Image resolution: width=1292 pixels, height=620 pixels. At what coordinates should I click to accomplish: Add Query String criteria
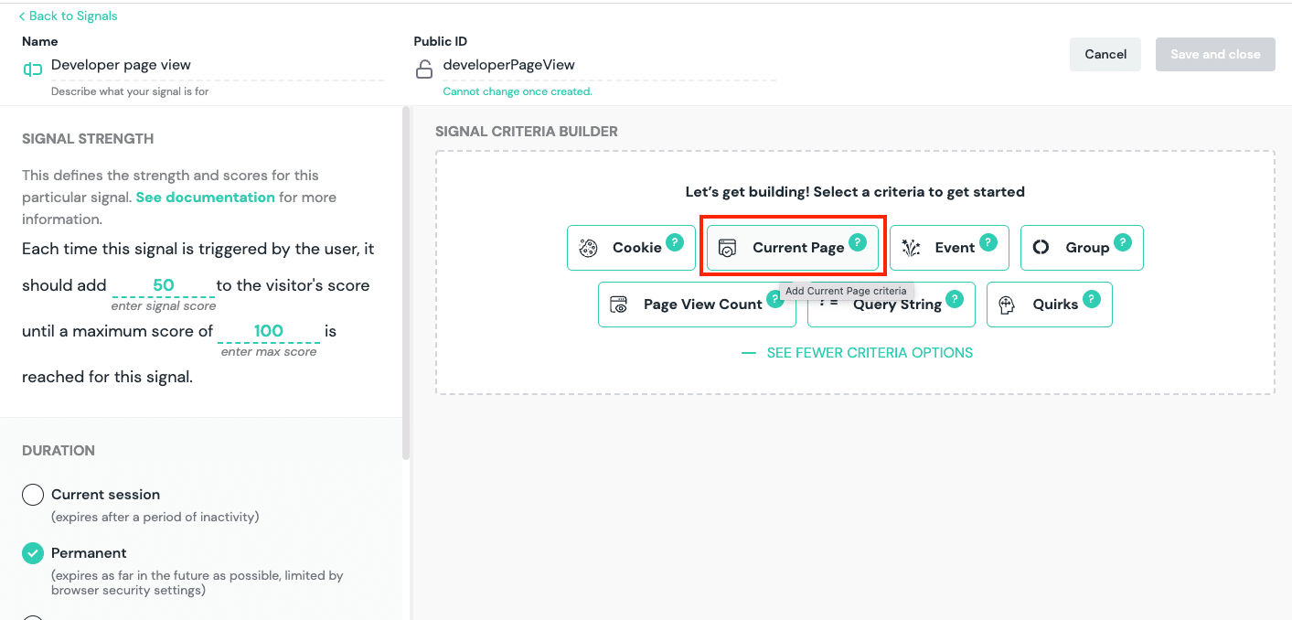coord(892,305)
